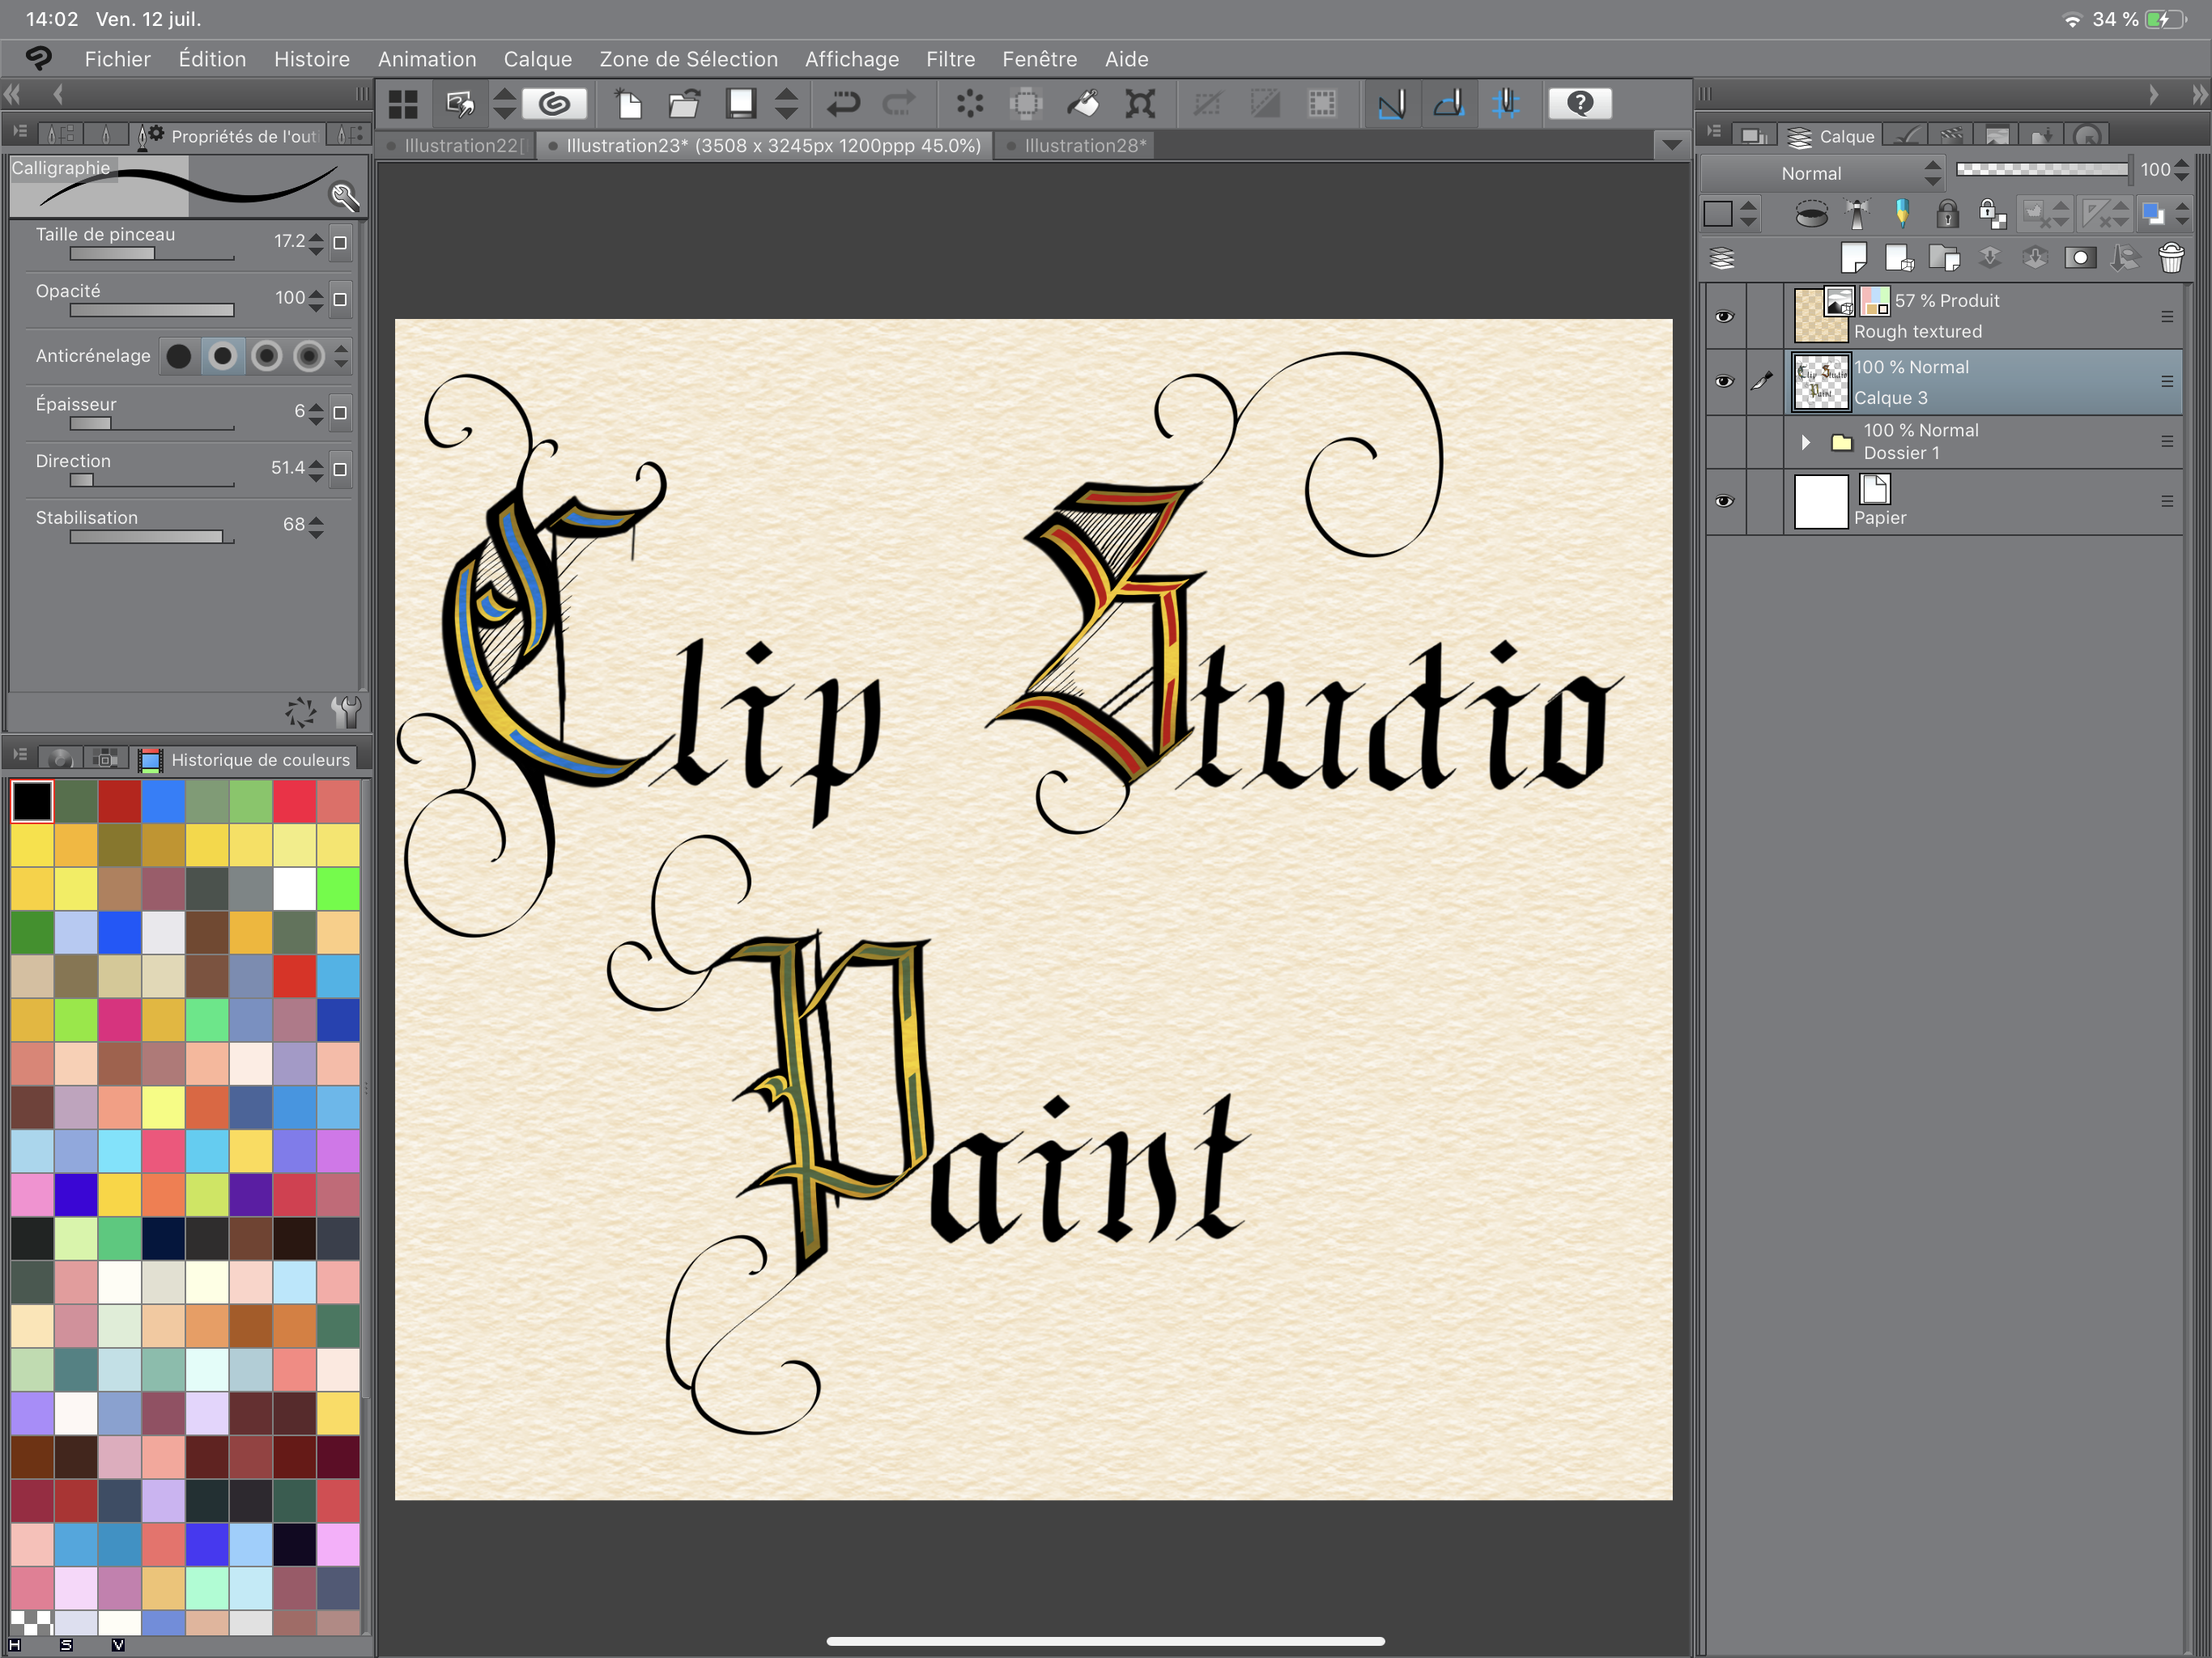Delete the layer with trash icon
Image resolution: width=2212 pixels, height=1658 pixels.
[2171, 258]
